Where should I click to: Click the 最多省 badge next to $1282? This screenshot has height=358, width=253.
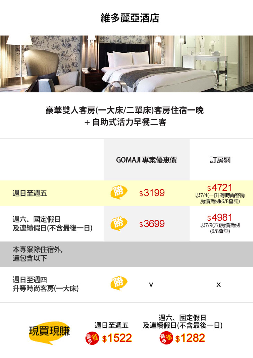166,339
